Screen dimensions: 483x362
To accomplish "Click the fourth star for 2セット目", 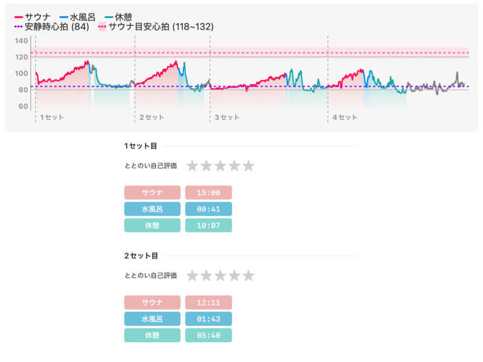I will point(234,276).
